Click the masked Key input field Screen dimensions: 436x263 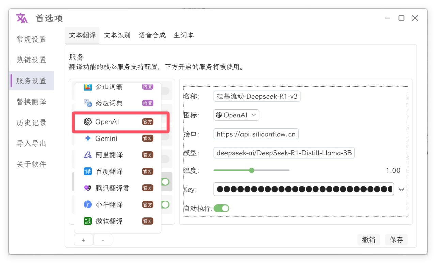click(303, 189)
